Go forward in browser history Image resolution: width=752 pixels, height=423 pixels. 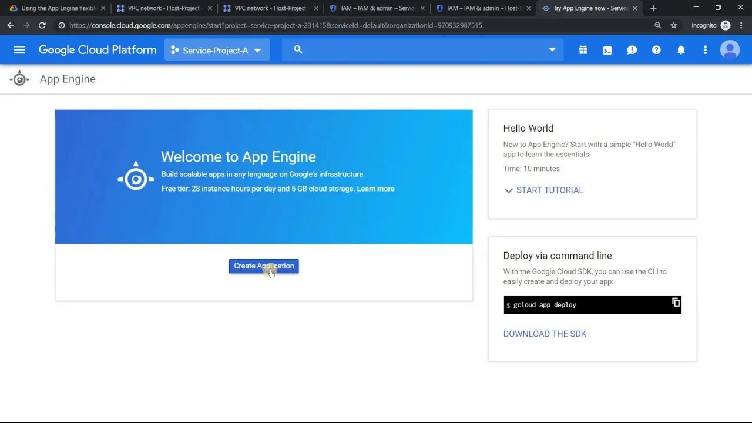point(26,25)
